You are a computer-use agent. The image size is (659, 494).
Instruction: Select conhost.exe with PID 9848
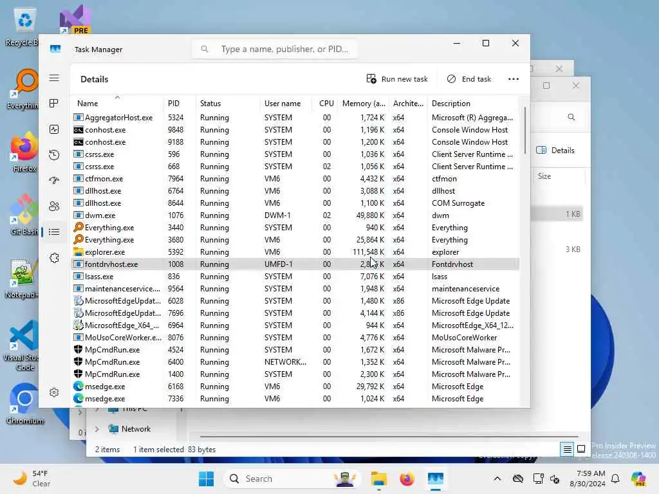295,130
